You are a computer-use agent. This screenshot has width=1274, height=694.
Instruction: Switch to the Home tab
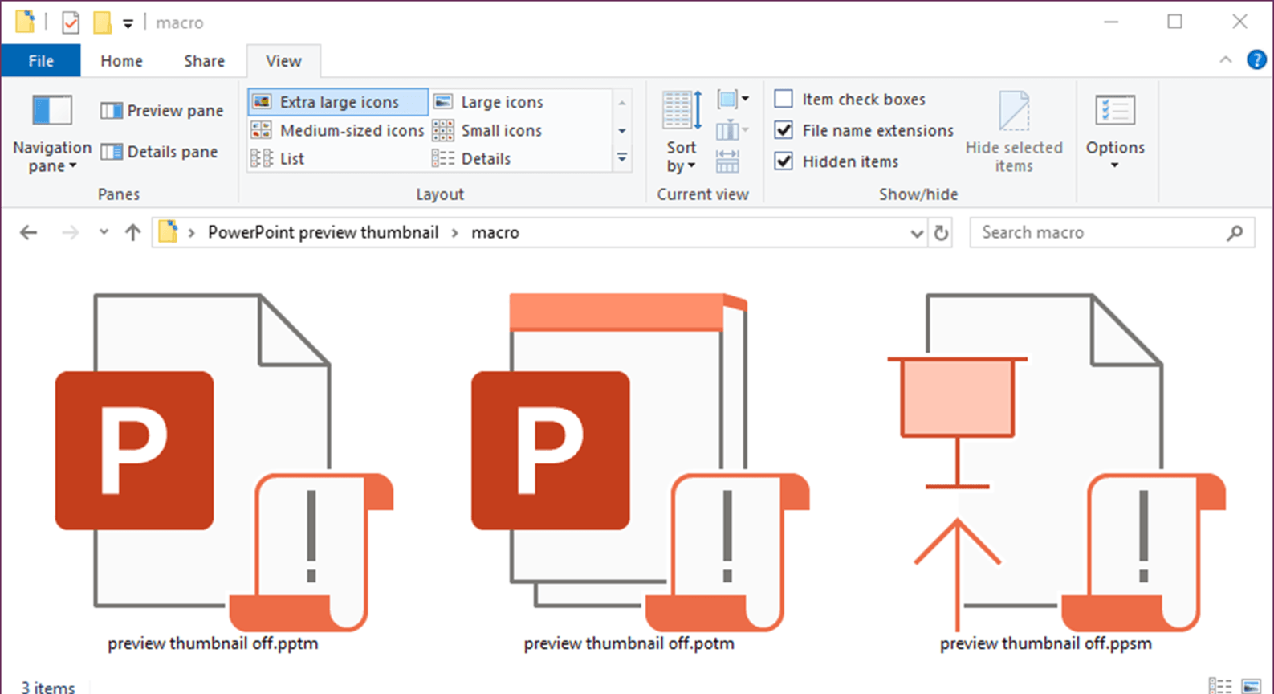coord(121,61)
